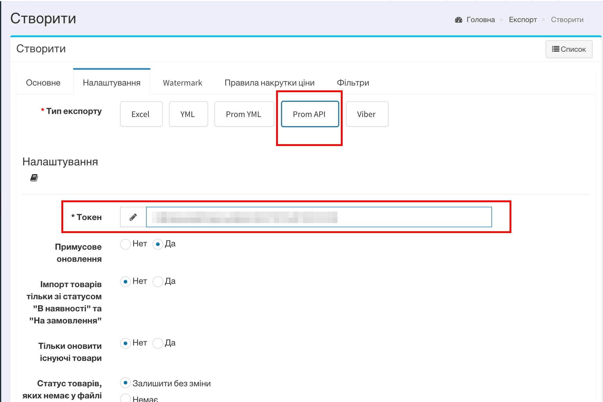Select Залишити без зміни status option
603x402 pixels.
pos(125,383)
